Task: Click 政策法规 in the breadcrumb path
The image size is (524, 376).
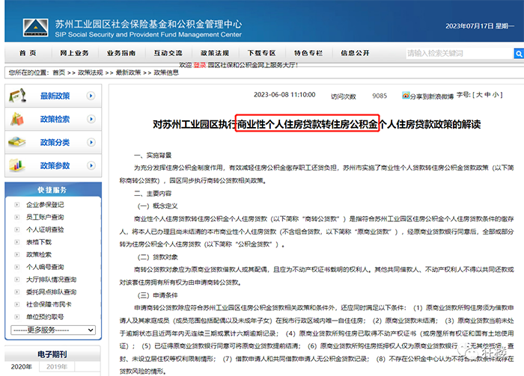Action: point(91,73)
